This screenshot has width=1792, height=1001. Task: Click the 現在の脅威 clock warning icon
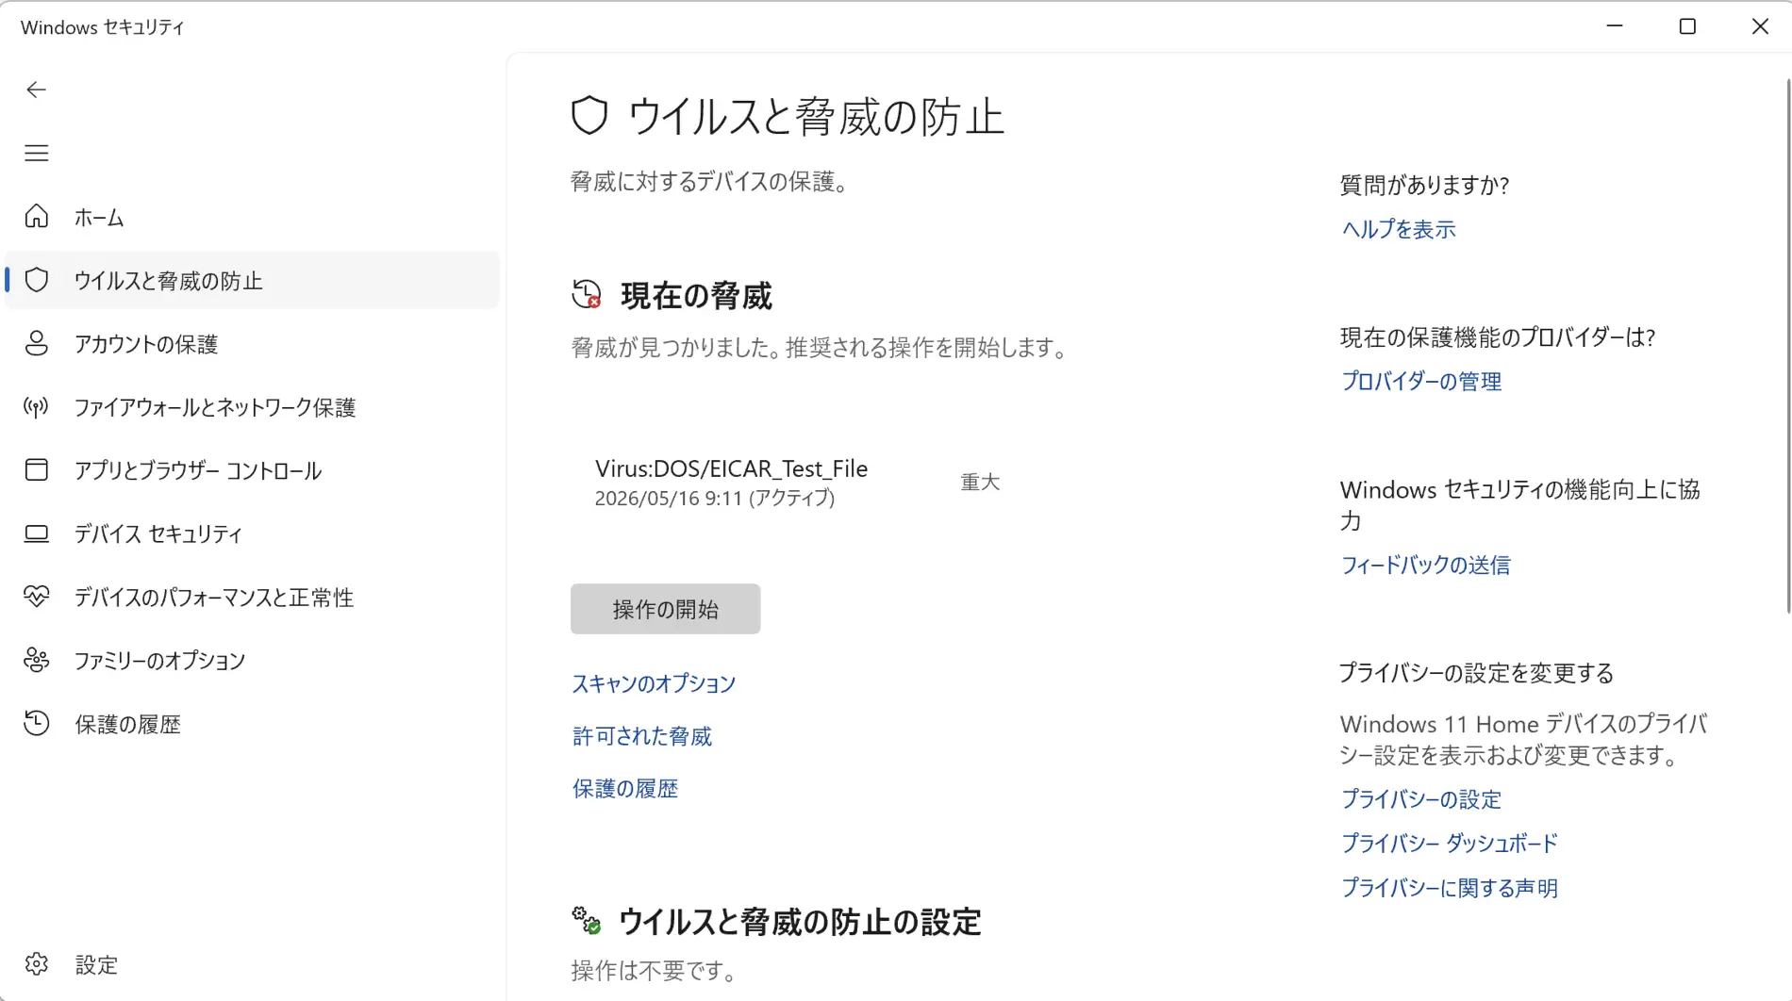point(587,294)
